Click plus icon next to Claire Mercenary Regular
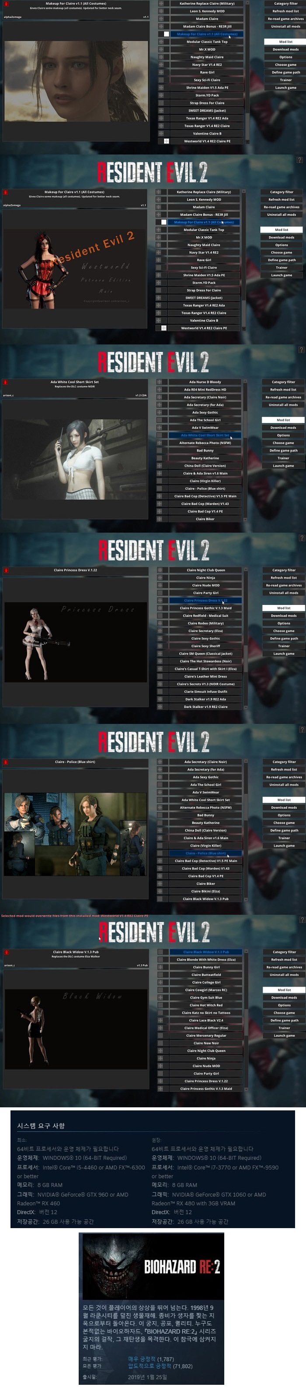Viewport: 306px width, 1387px height. (160, 1036)
